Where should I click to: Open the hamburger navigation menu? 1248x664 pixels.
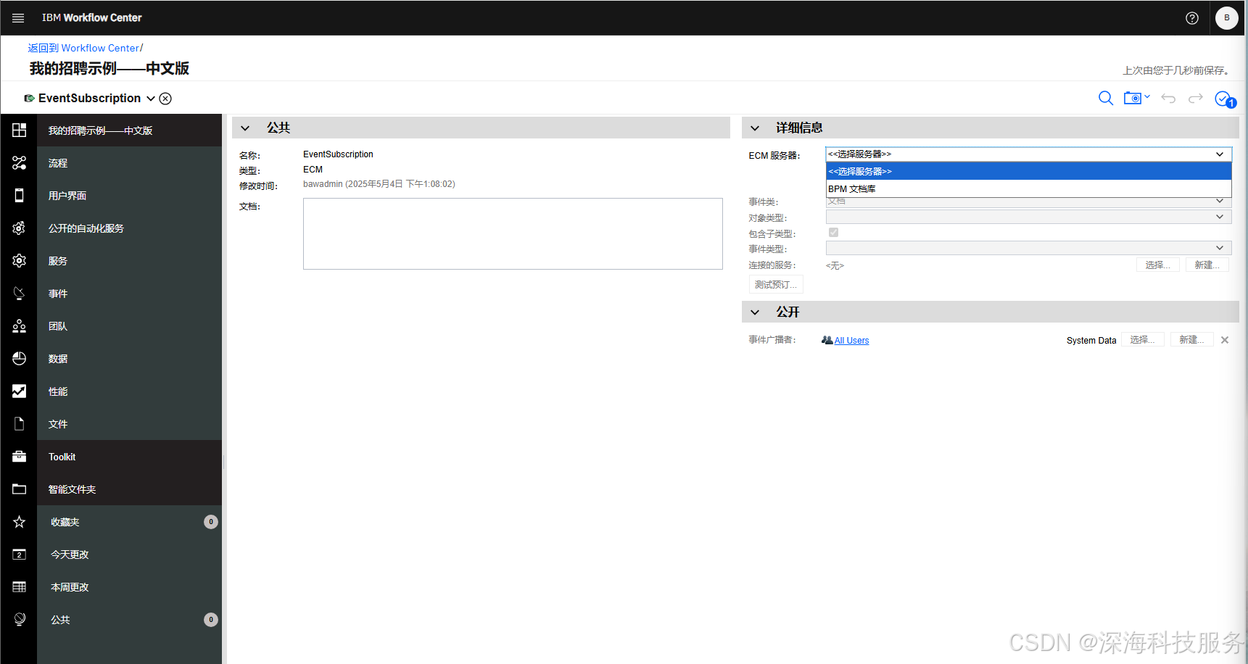[x=18, y=18]
